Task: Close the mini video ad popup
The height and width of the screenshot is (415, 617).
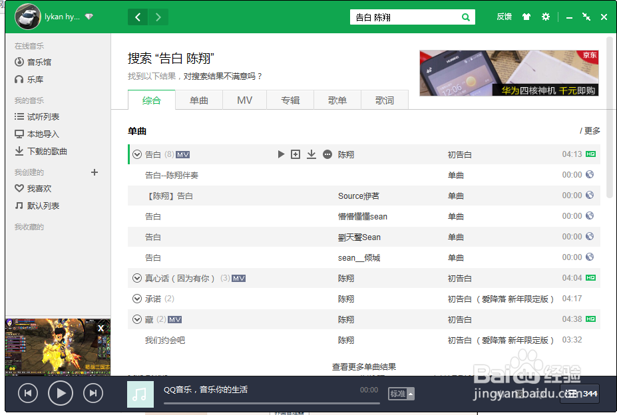Action: pyautogui.click(x=101, y=328)
